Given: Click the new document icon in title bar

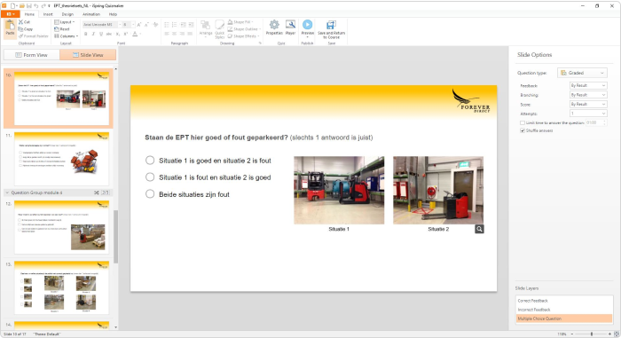Looking at the screenshot, I should point(13,5).
